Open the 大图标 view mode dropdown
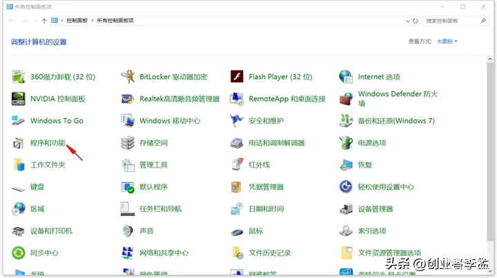 447,41
